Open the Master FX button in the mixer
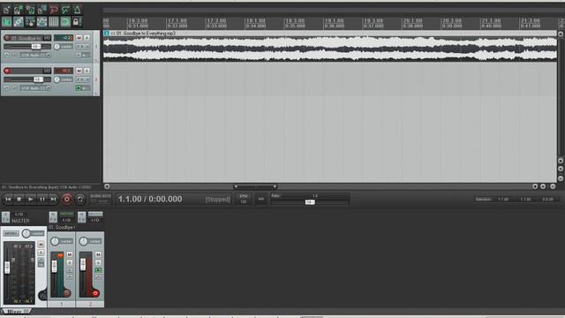This screenshot has height=318, width=565. pyautogui.click(x=6, y=217)
